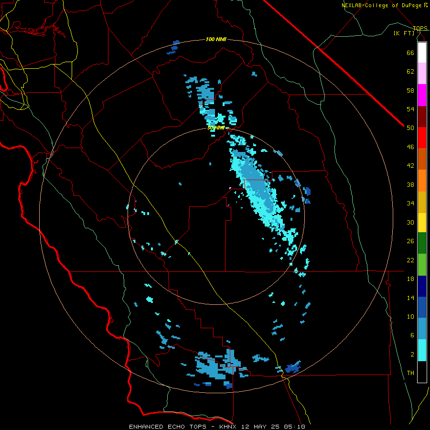Click the 30 value on legend

click(410, 222)
